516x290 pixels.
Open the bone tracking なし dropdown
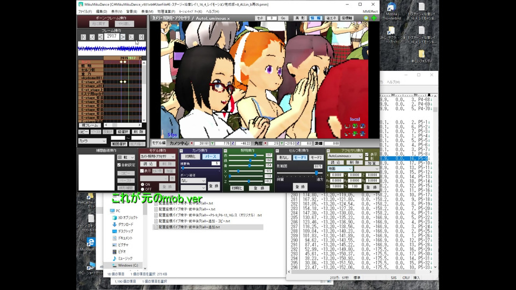[x=193, y=180]
